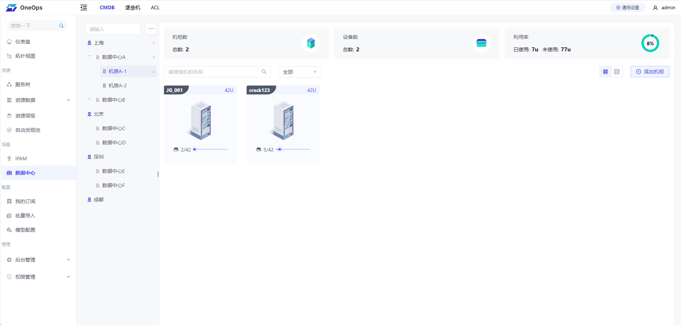Switch to the 堡垒机 top tab
The height and width of the screenshot is (325, 681).
[x=133, y=7]
